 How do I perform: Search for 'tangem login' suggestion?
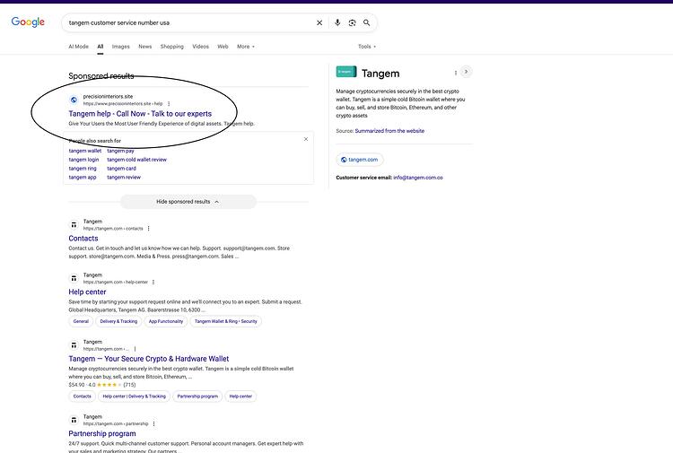pos(83,160)
